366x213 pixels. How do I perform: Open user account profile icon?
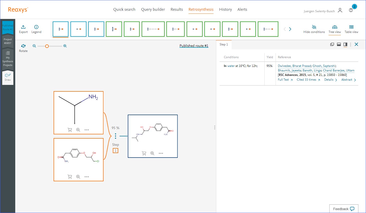pos(340,10)
